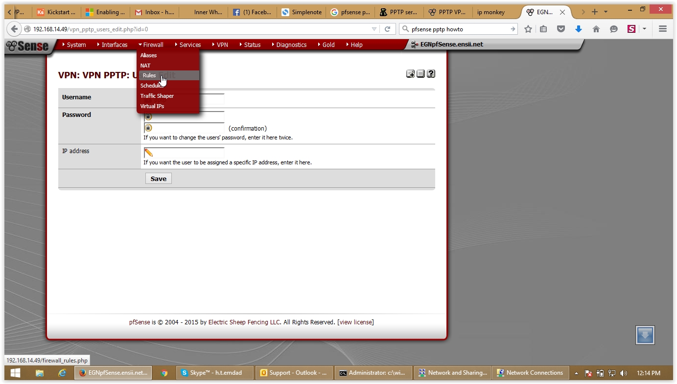
Task: Switch to the Facebook tab
Action: click(252, 12)
